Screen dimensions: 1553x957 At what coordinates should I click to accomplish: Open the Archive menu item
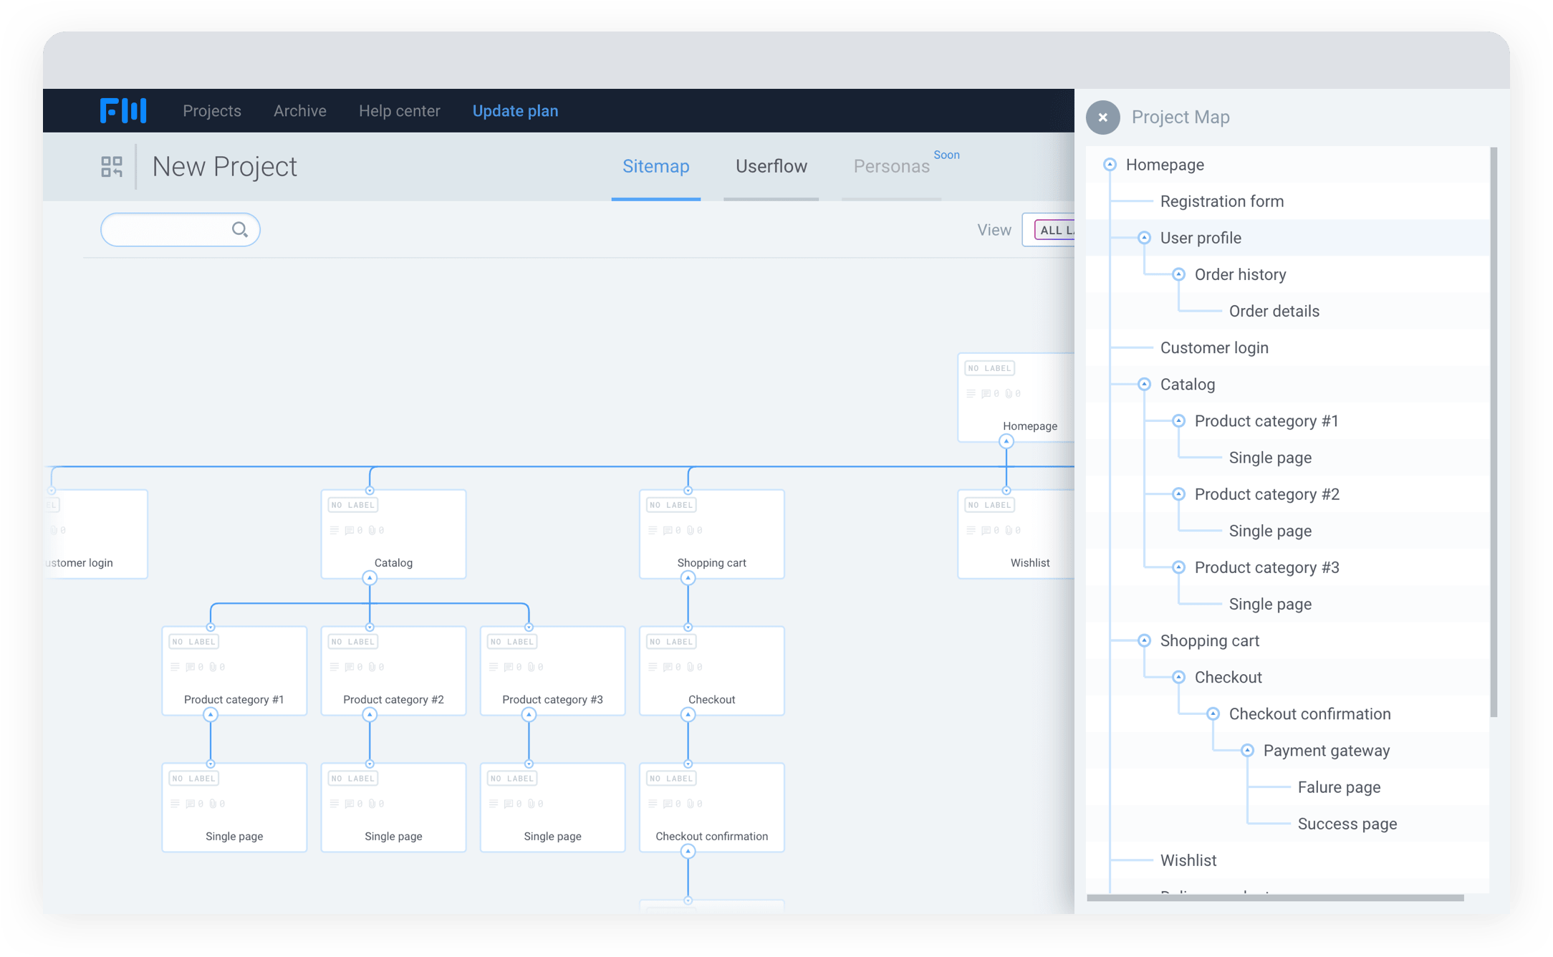click(x=299, y=111)
